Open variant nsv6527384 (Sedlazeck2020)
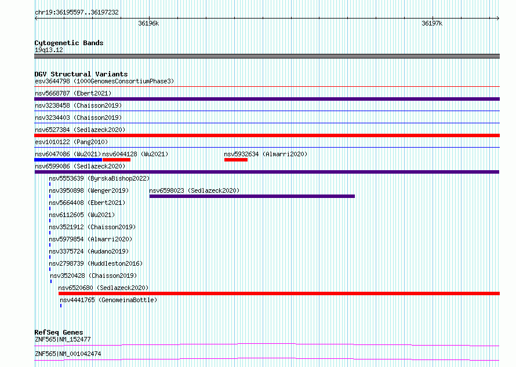This screenshot has height=367, width=516. pos(80,130)
